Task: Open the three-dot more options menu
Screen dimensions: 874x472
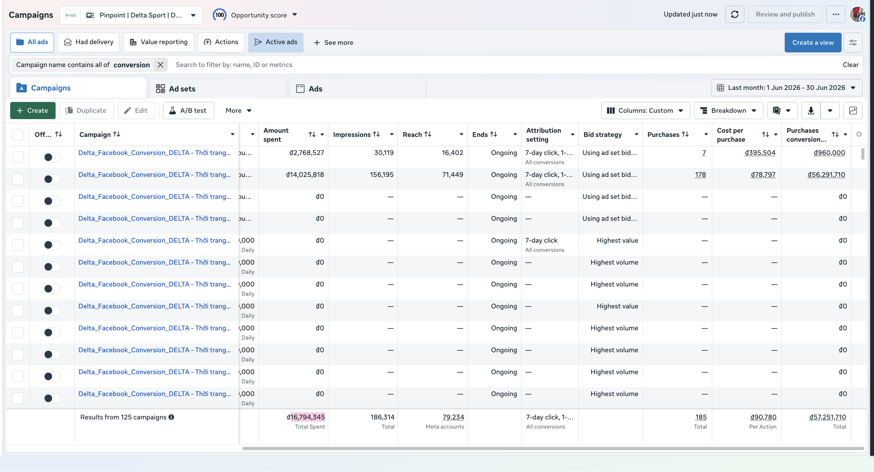Action: 836,14
